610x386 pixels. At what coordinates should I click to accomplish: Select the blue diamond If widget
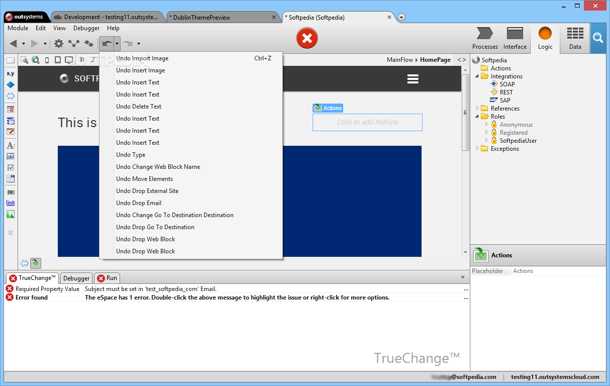click(x=11, y=84)
